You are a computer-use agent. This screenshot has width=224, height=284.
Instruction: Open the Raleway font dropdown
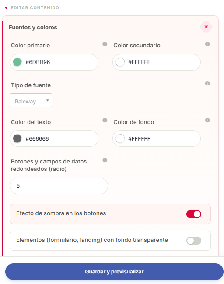[31, 100]
